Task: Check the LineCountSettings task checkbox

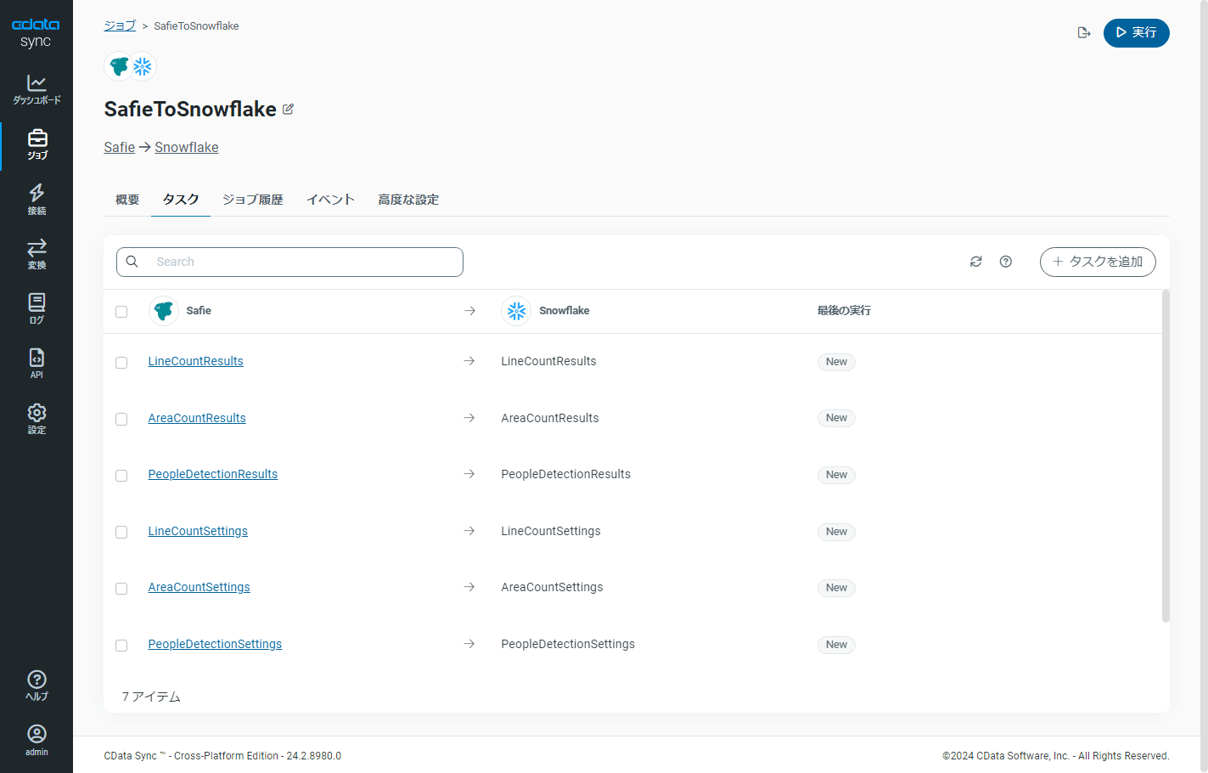Action: point(121,533)
